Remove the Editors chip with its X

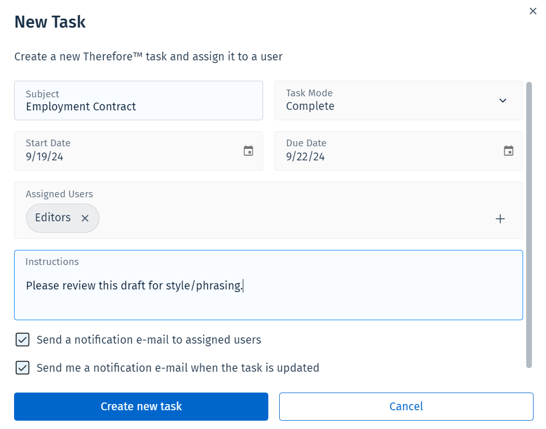85,218
